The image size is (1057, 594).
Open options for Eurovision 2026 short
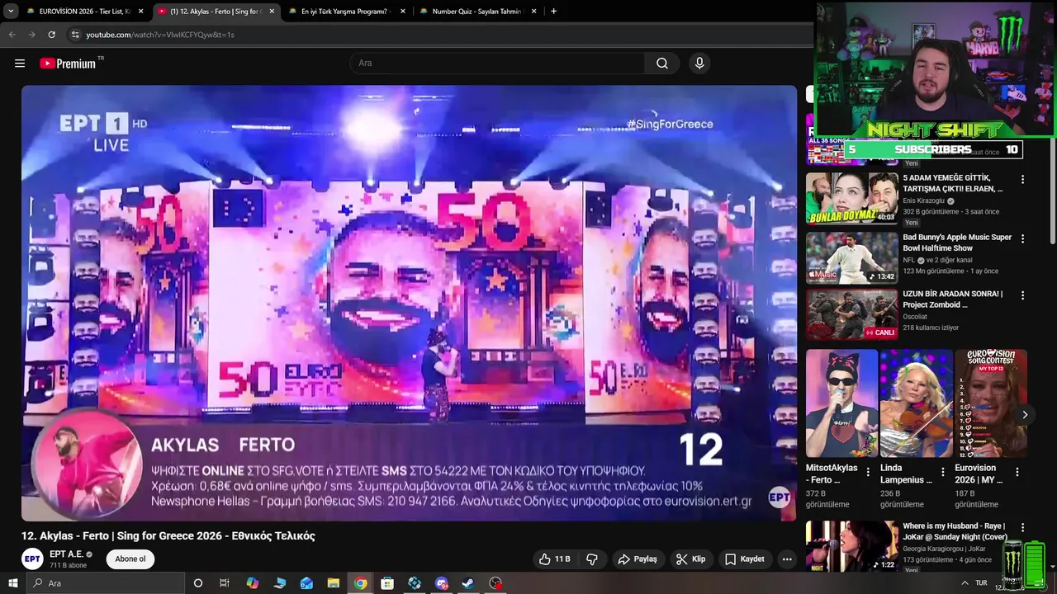click(x=1017, y=472)
